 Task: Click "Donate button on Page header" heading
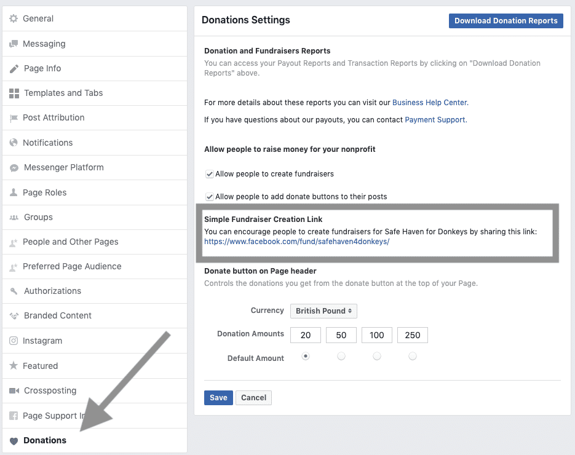pos(260,271)
